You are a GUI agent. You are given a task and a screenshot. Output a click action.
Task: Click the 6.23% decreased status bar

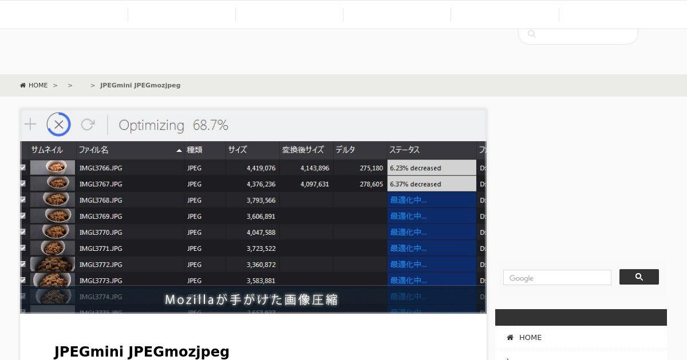tap(432, 167)
